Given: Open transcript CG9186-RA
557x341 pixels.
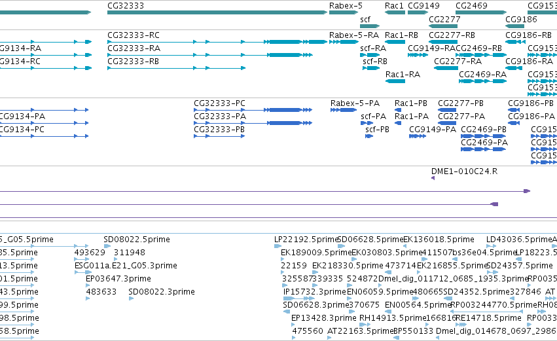Looking at the screenshot, I should point(530,61).
